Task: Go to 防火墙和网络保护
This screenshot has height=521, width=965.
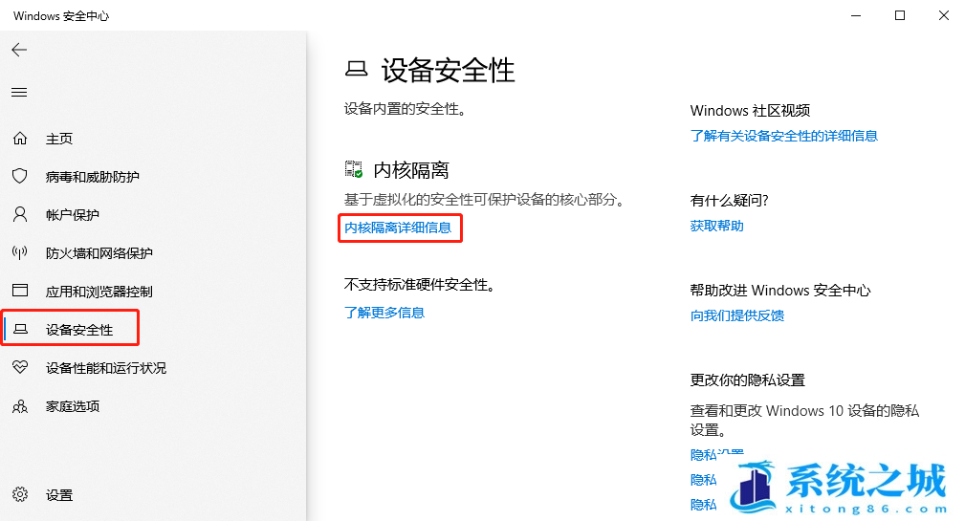Action: click(99, 253)
